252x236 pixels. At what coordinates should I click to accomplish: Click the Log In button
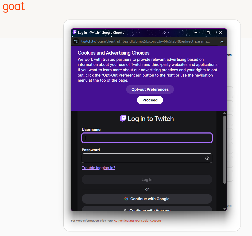pyautogui.click(x=147, y=180)
